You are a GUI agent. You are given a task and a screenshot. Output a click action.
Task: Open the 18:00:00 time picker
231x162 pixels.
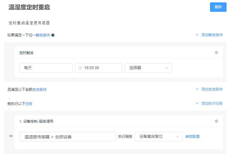pyautogui.click(x=99, y=68)
